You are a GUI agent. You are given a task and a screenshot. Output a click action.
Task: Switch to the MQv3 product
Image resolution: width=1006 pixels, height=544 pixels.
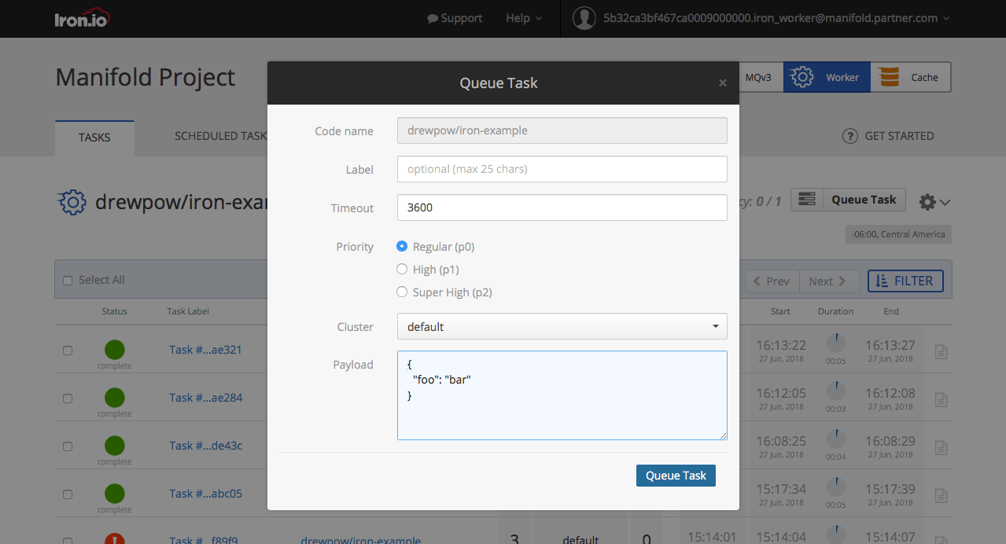759,77
